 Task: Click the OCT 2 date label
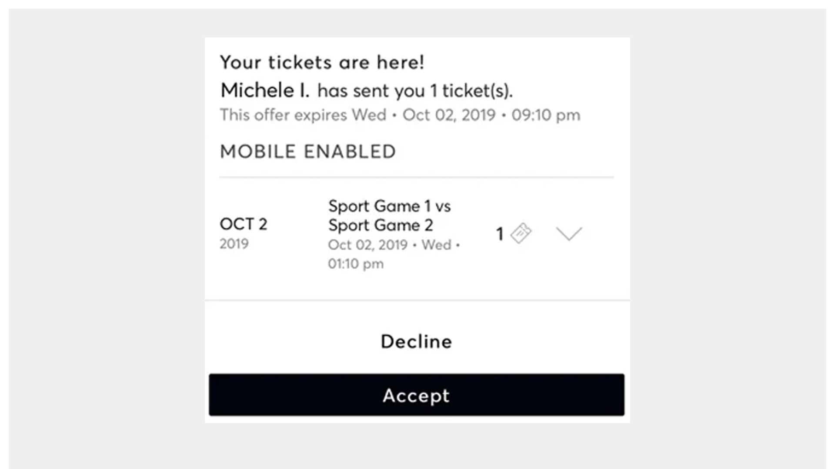click(x=243, y=224)
